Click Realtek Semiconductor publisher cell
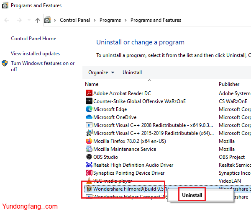This screenshot has height=212, width=251. pos(235,165)
